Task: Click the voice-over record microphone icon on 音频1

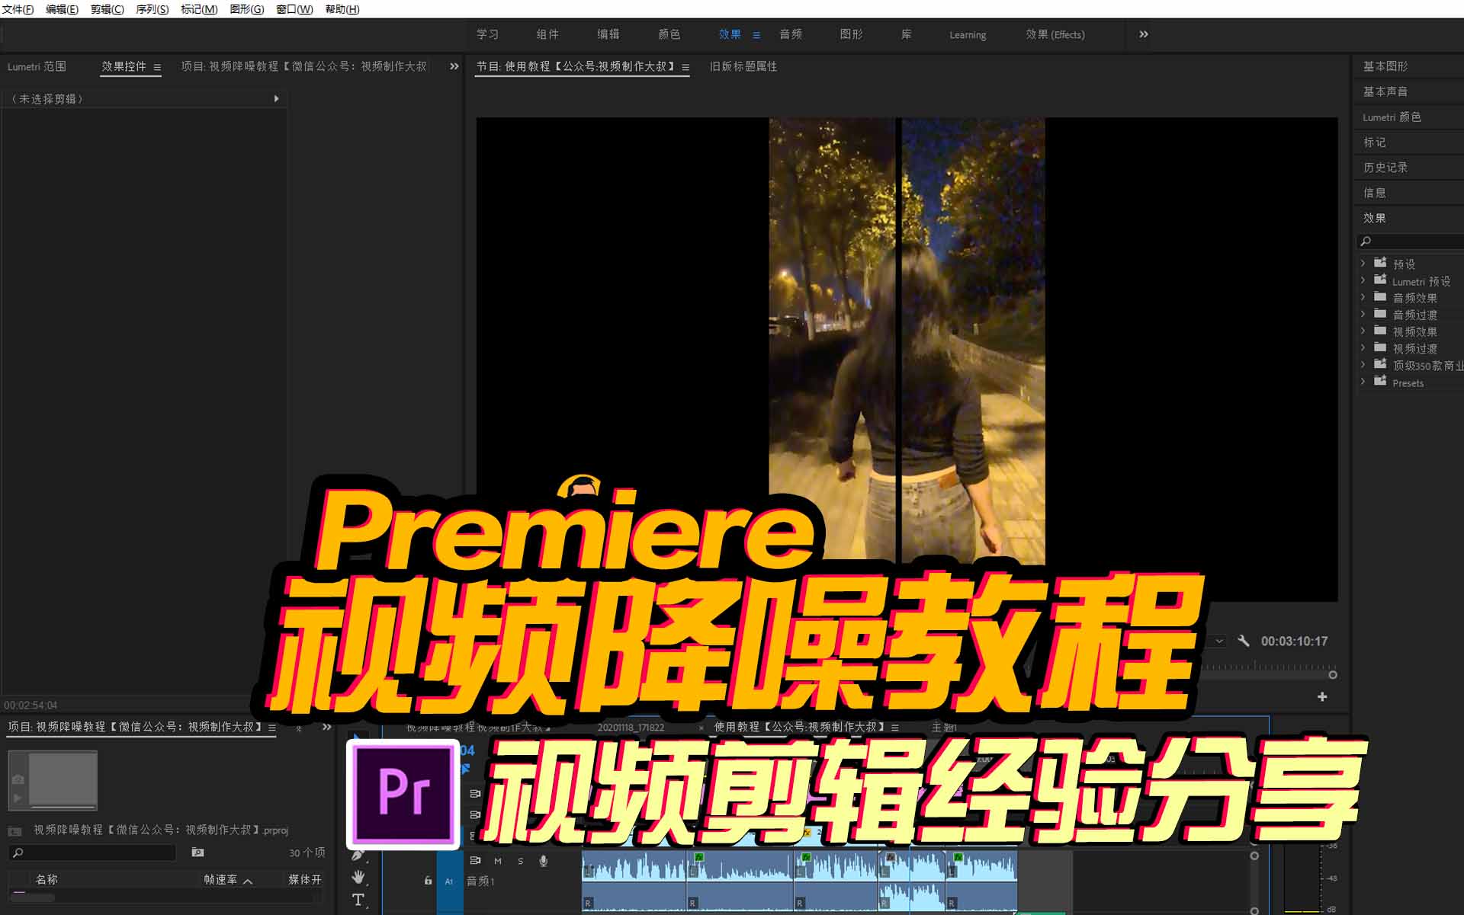Action: click(544, 861)
